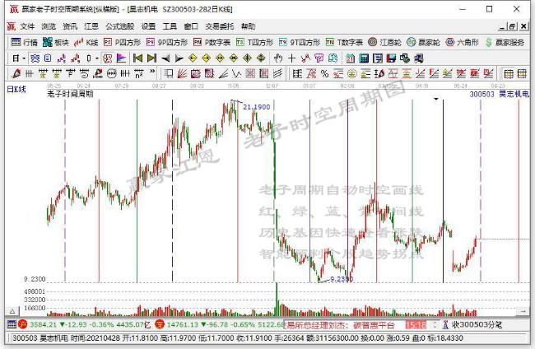Minimize the inner chart window

(x=502, y=26)
